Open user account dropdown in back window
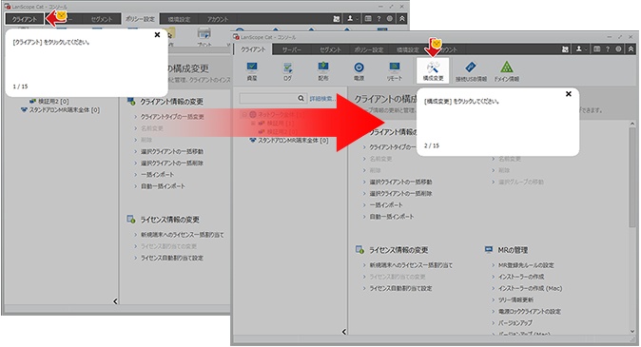 tap(352, 19)
